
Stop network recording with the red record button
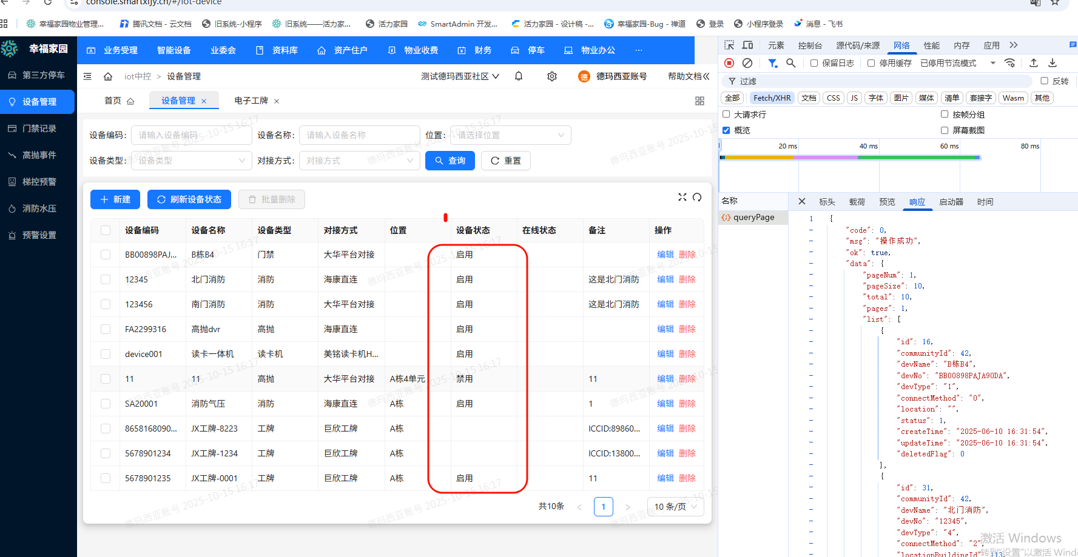729,62
